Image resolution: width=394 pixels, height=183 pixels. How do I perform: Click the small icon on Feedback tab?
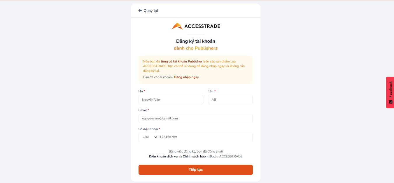[391, 102]
